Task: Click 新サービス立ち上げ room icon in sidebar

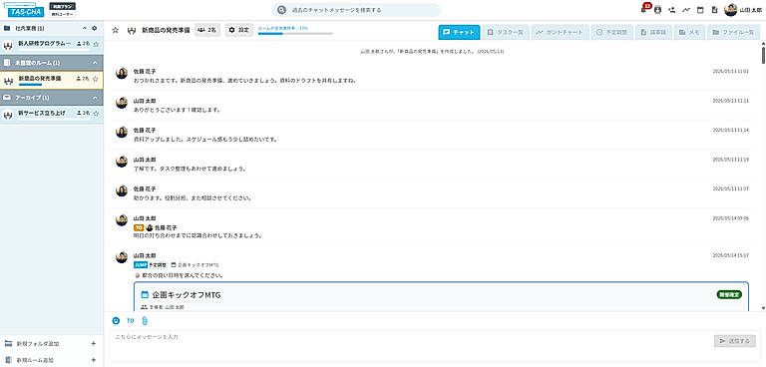Action: click(x=8, y=116)
